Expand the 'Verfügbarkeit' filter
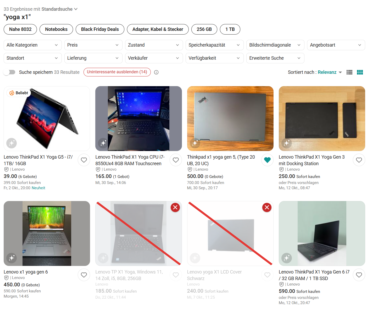Screen dimensions: 367x312 (x=215, y=58)
